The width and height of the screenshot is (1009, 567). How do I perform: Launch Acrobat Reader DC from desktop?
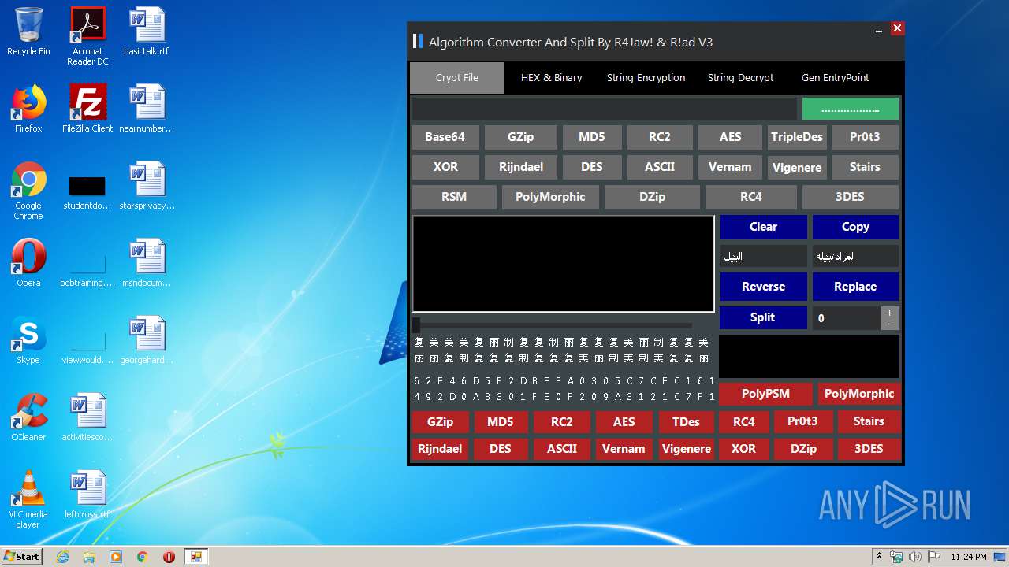tap(87, 35)
